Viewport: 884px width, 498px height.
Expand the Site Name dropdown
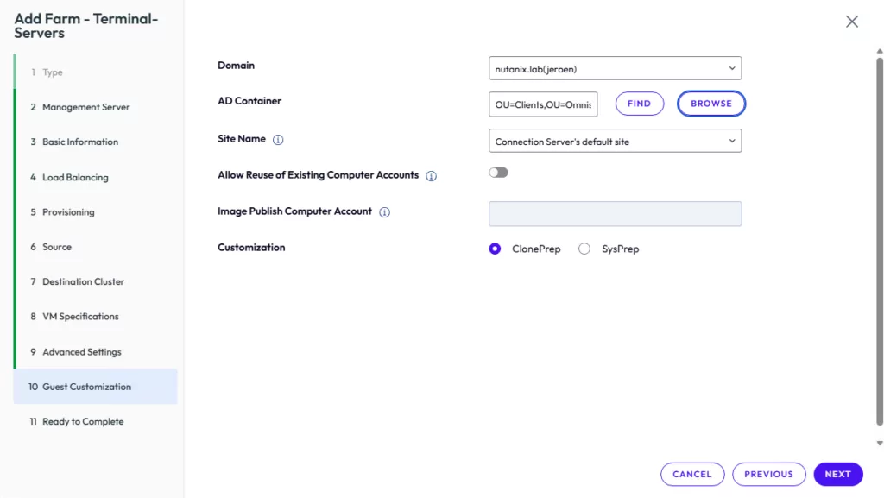point(615,141)
